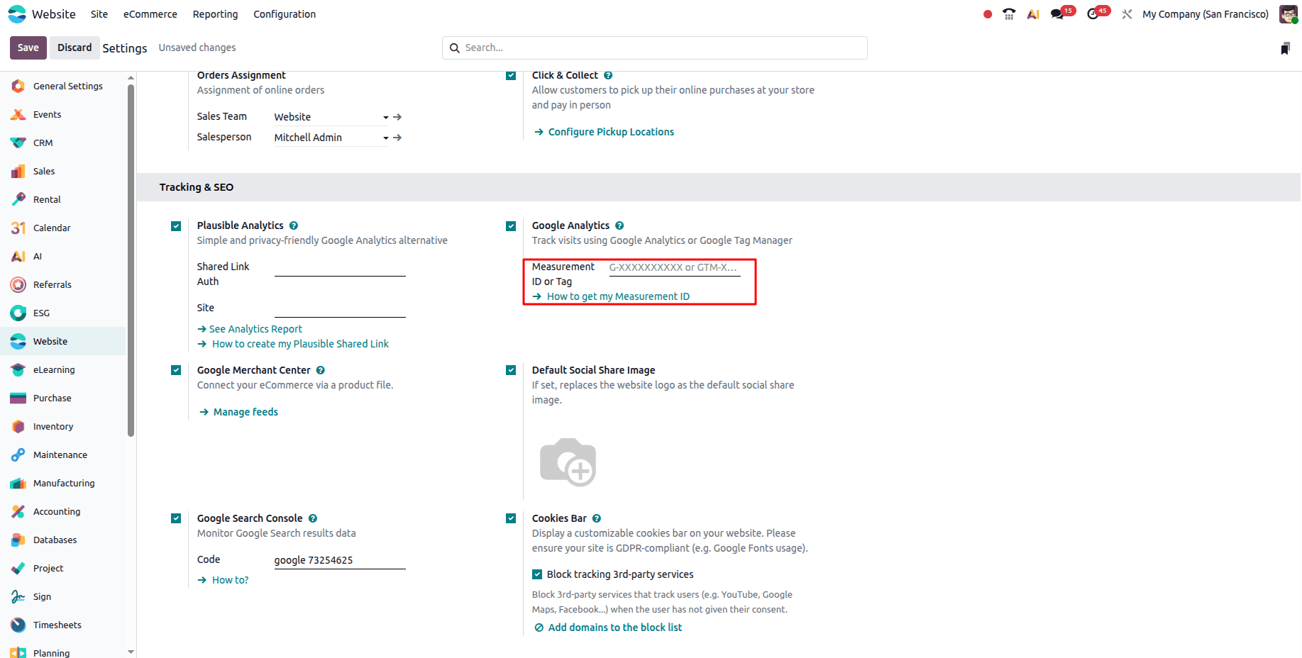
Task: Click help icon next to Google Analytics
Action: [619, 225]
